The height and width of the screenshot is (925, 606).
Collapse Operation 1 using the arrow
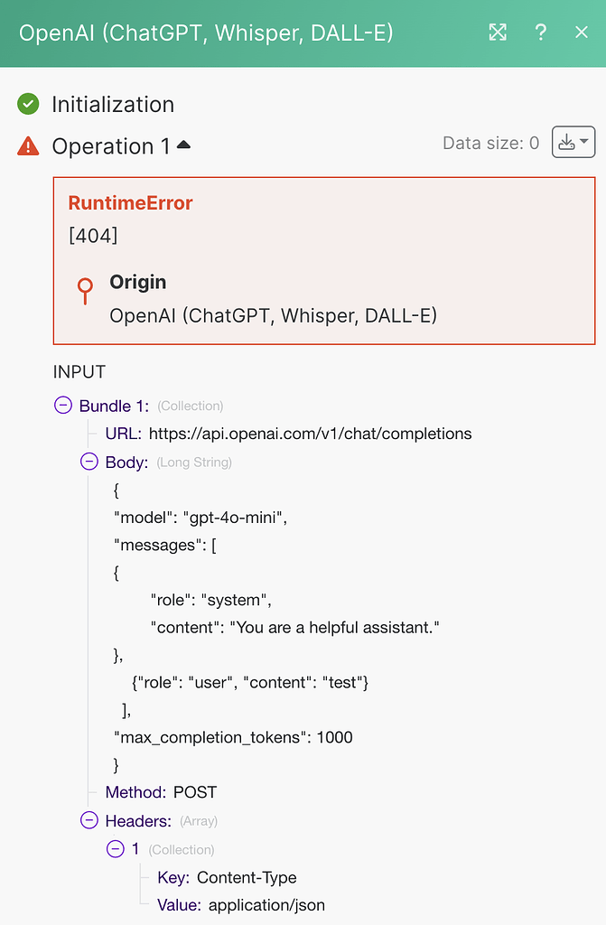(x=183, y=145)
